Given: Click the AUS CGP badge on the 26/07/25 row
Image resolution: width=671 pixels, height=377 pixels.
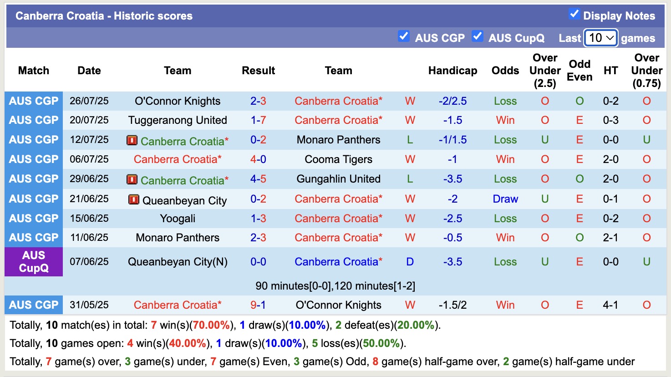Looking at the screenshot, I should [33, 101].
